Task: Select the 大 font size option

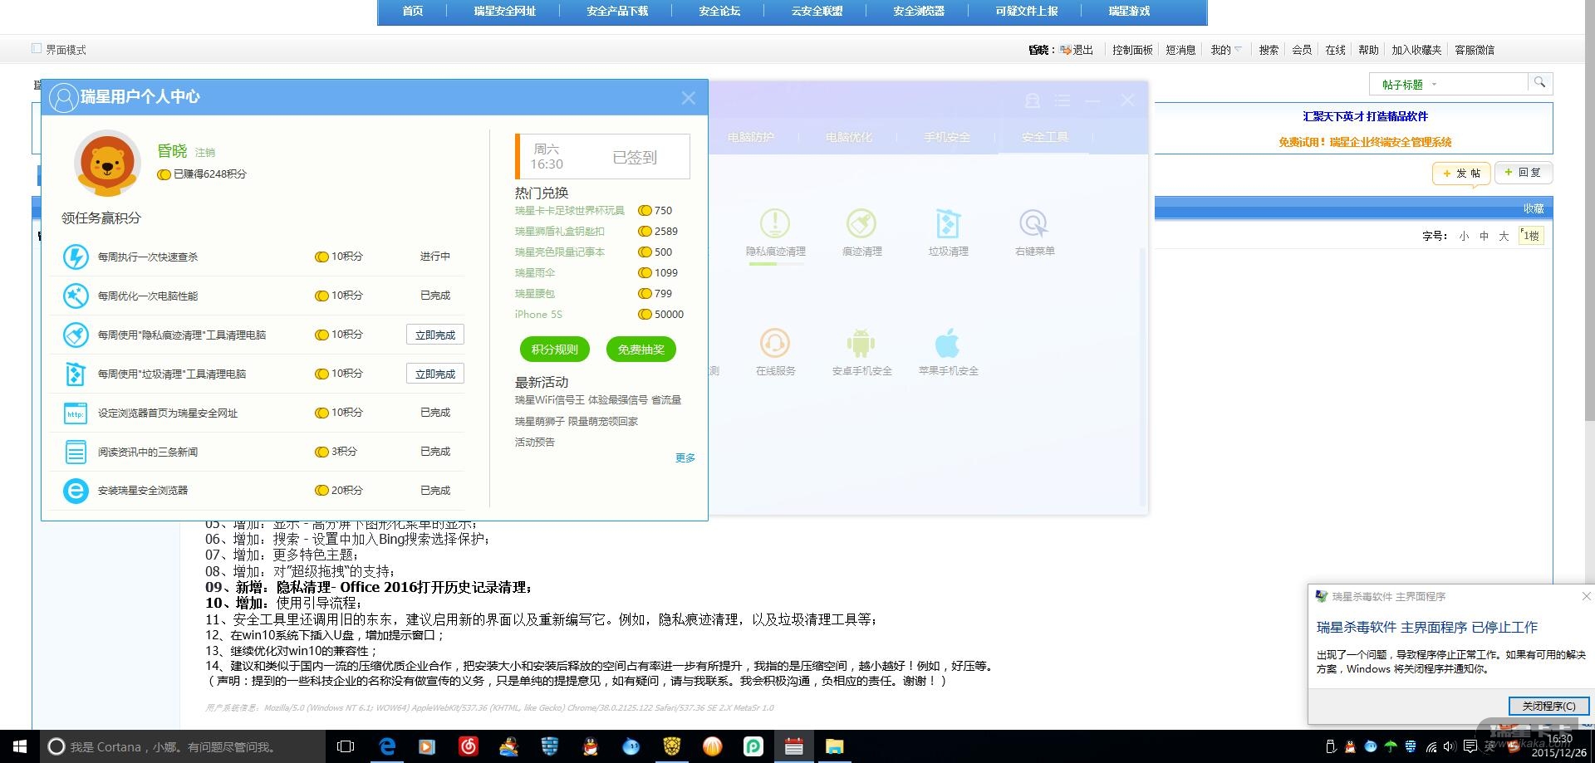Action: (x=1504, y=236)
